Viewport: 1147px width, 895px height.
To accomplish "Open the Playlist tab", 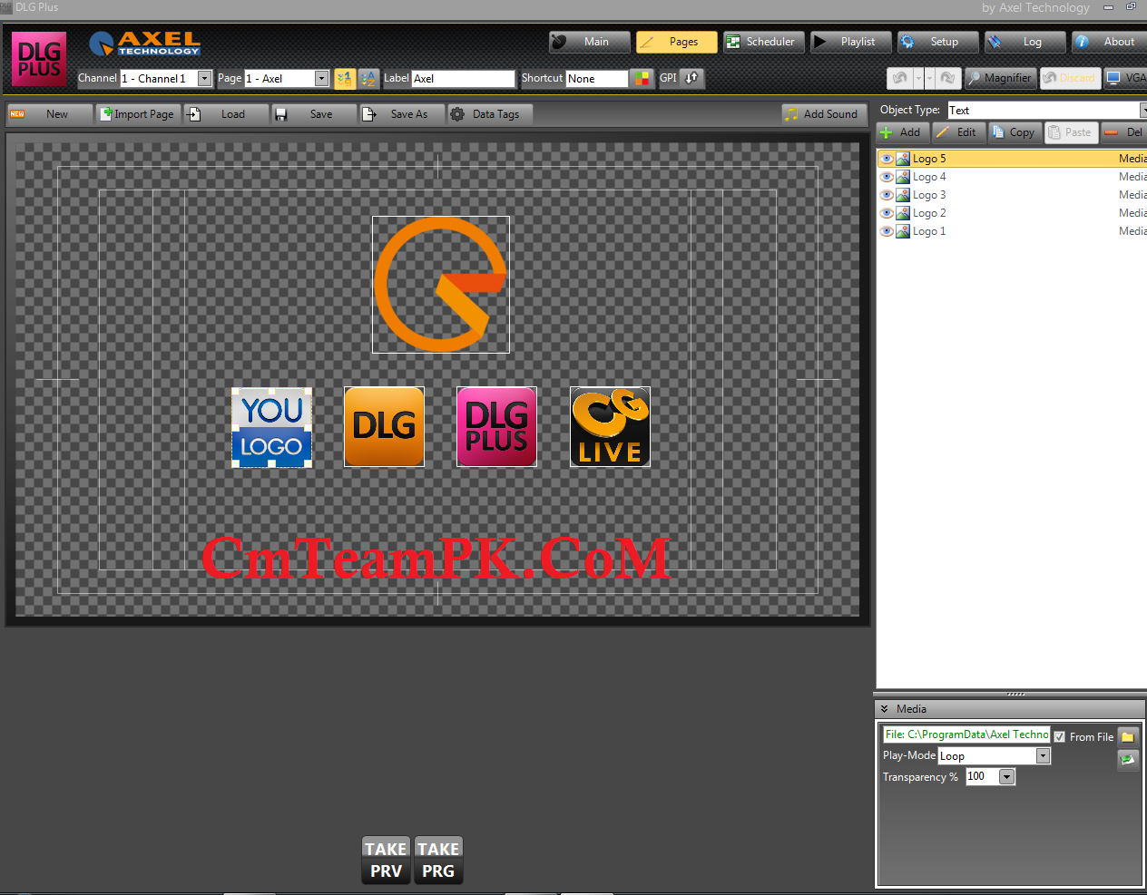I will click(x=851, y=42).
